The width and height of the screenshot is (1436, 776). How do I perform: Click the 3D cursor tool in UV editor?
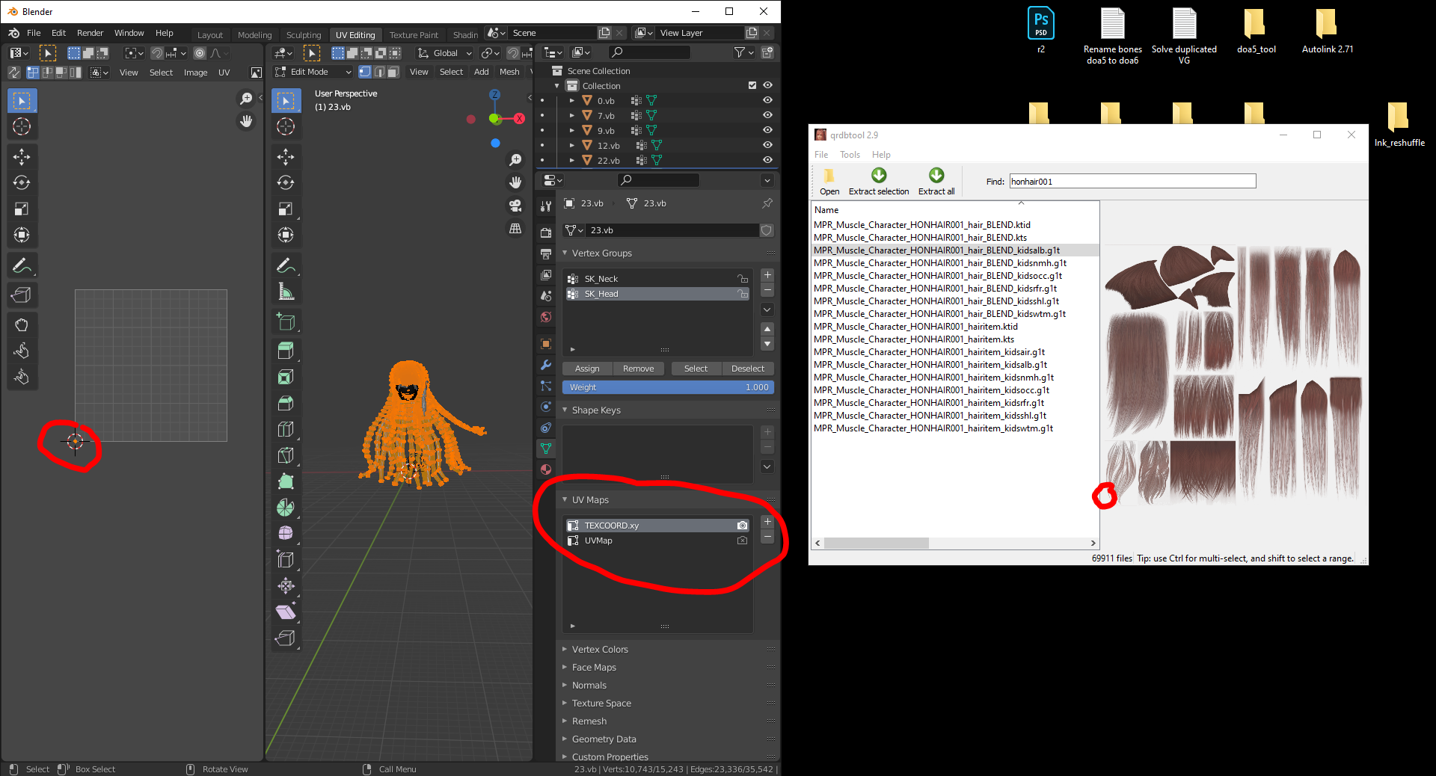click(22, 126)
